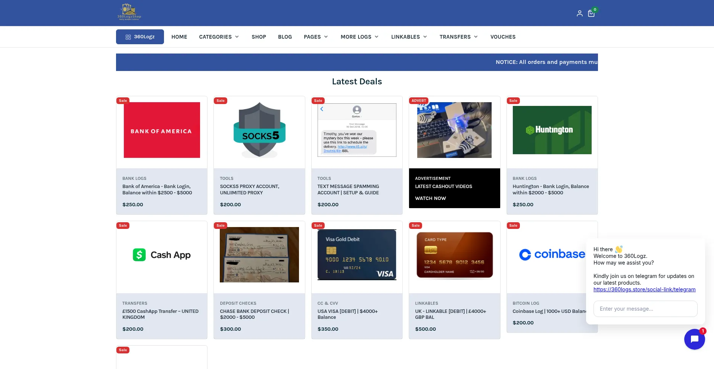Screen dimensions: 714x369
Task: Open the USA VISA [DEBIT] title link
Action: click(x=347, y=314)
